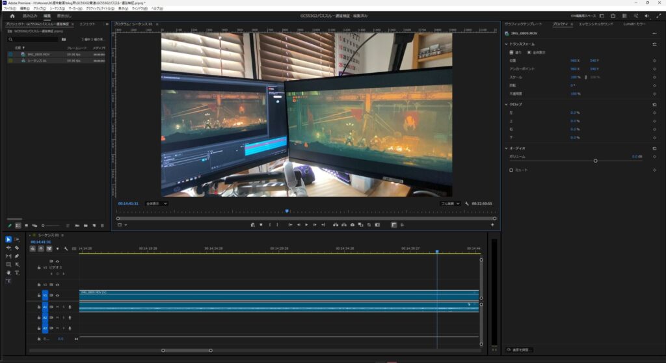Select the Hand tool
This screenshot has width=666, height=363.
(x=8, y=273)
